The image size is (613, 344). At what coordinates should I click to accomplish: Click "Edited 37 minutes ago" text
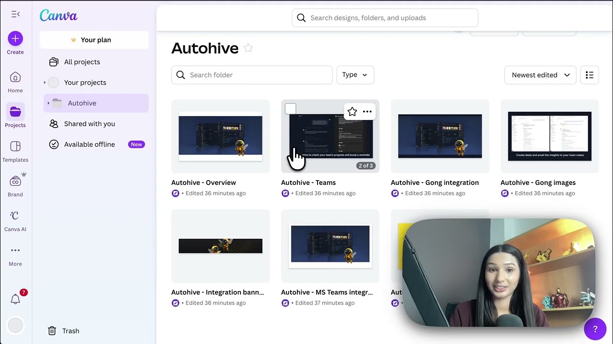[325, 303]
